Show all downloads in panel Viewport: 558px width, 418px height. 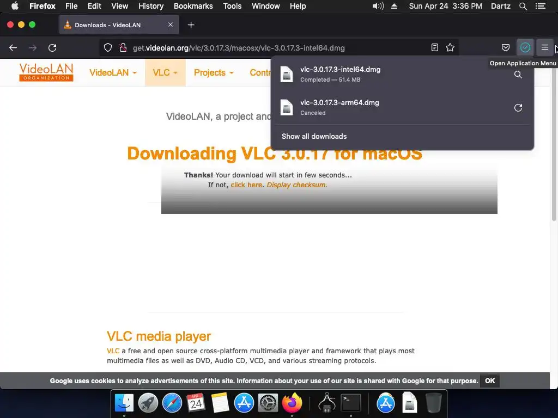pos(314,136)
